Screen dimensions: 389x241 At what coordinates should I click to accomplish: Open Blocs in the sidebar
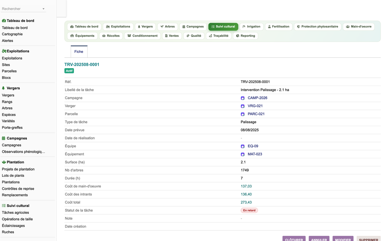tap(6, 78)
